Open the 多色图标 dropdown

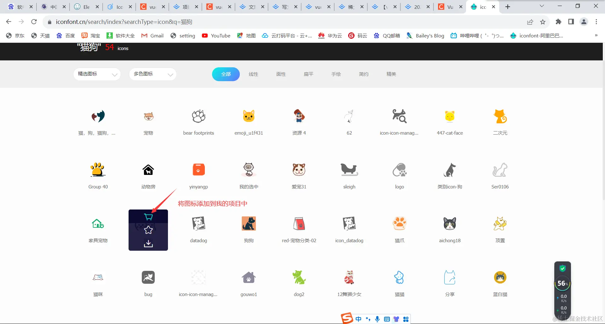pyautogui.click(x=153, y=74)
